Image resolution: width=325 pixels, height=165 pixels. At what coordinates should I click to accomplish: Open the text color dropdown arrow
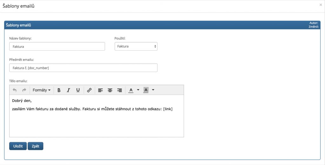click(x=138, y=90)
